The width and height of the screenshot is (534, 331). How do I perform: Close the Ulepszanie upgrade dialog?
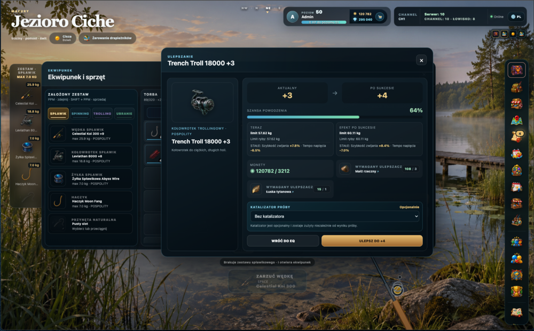point(421,60)
